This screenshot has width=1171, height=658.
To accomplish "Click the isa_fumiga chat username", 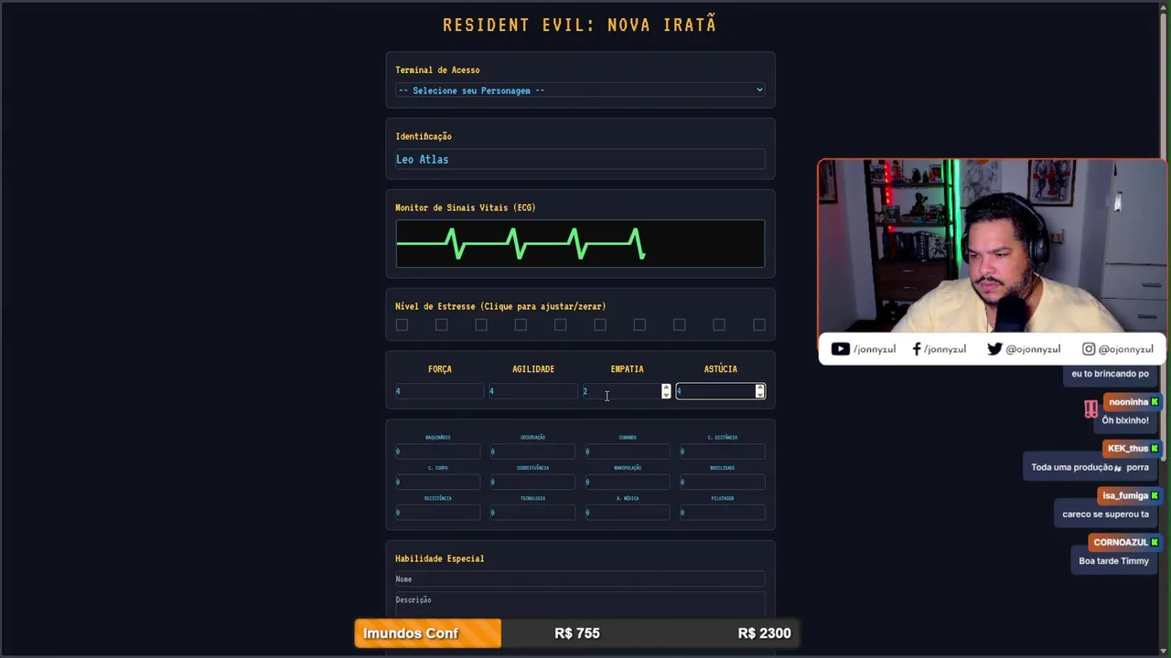I will point(1125,496).
